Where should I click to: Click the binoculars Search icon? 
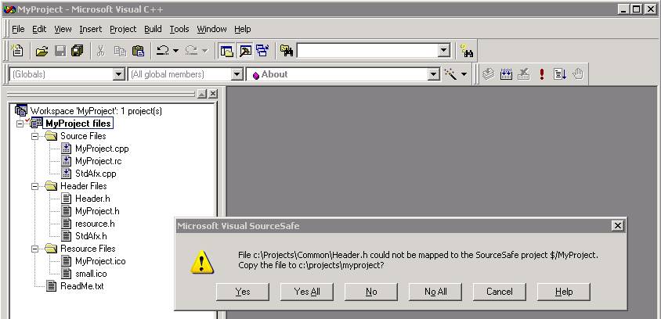[x=467, y=51]
